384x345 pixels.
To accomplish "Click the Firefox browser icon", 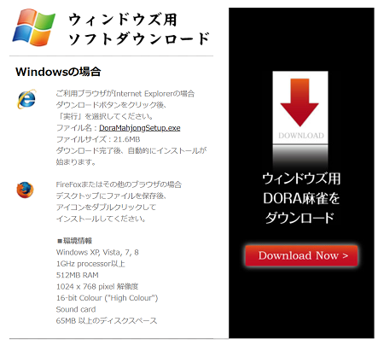I will click(x=25, y=190).
